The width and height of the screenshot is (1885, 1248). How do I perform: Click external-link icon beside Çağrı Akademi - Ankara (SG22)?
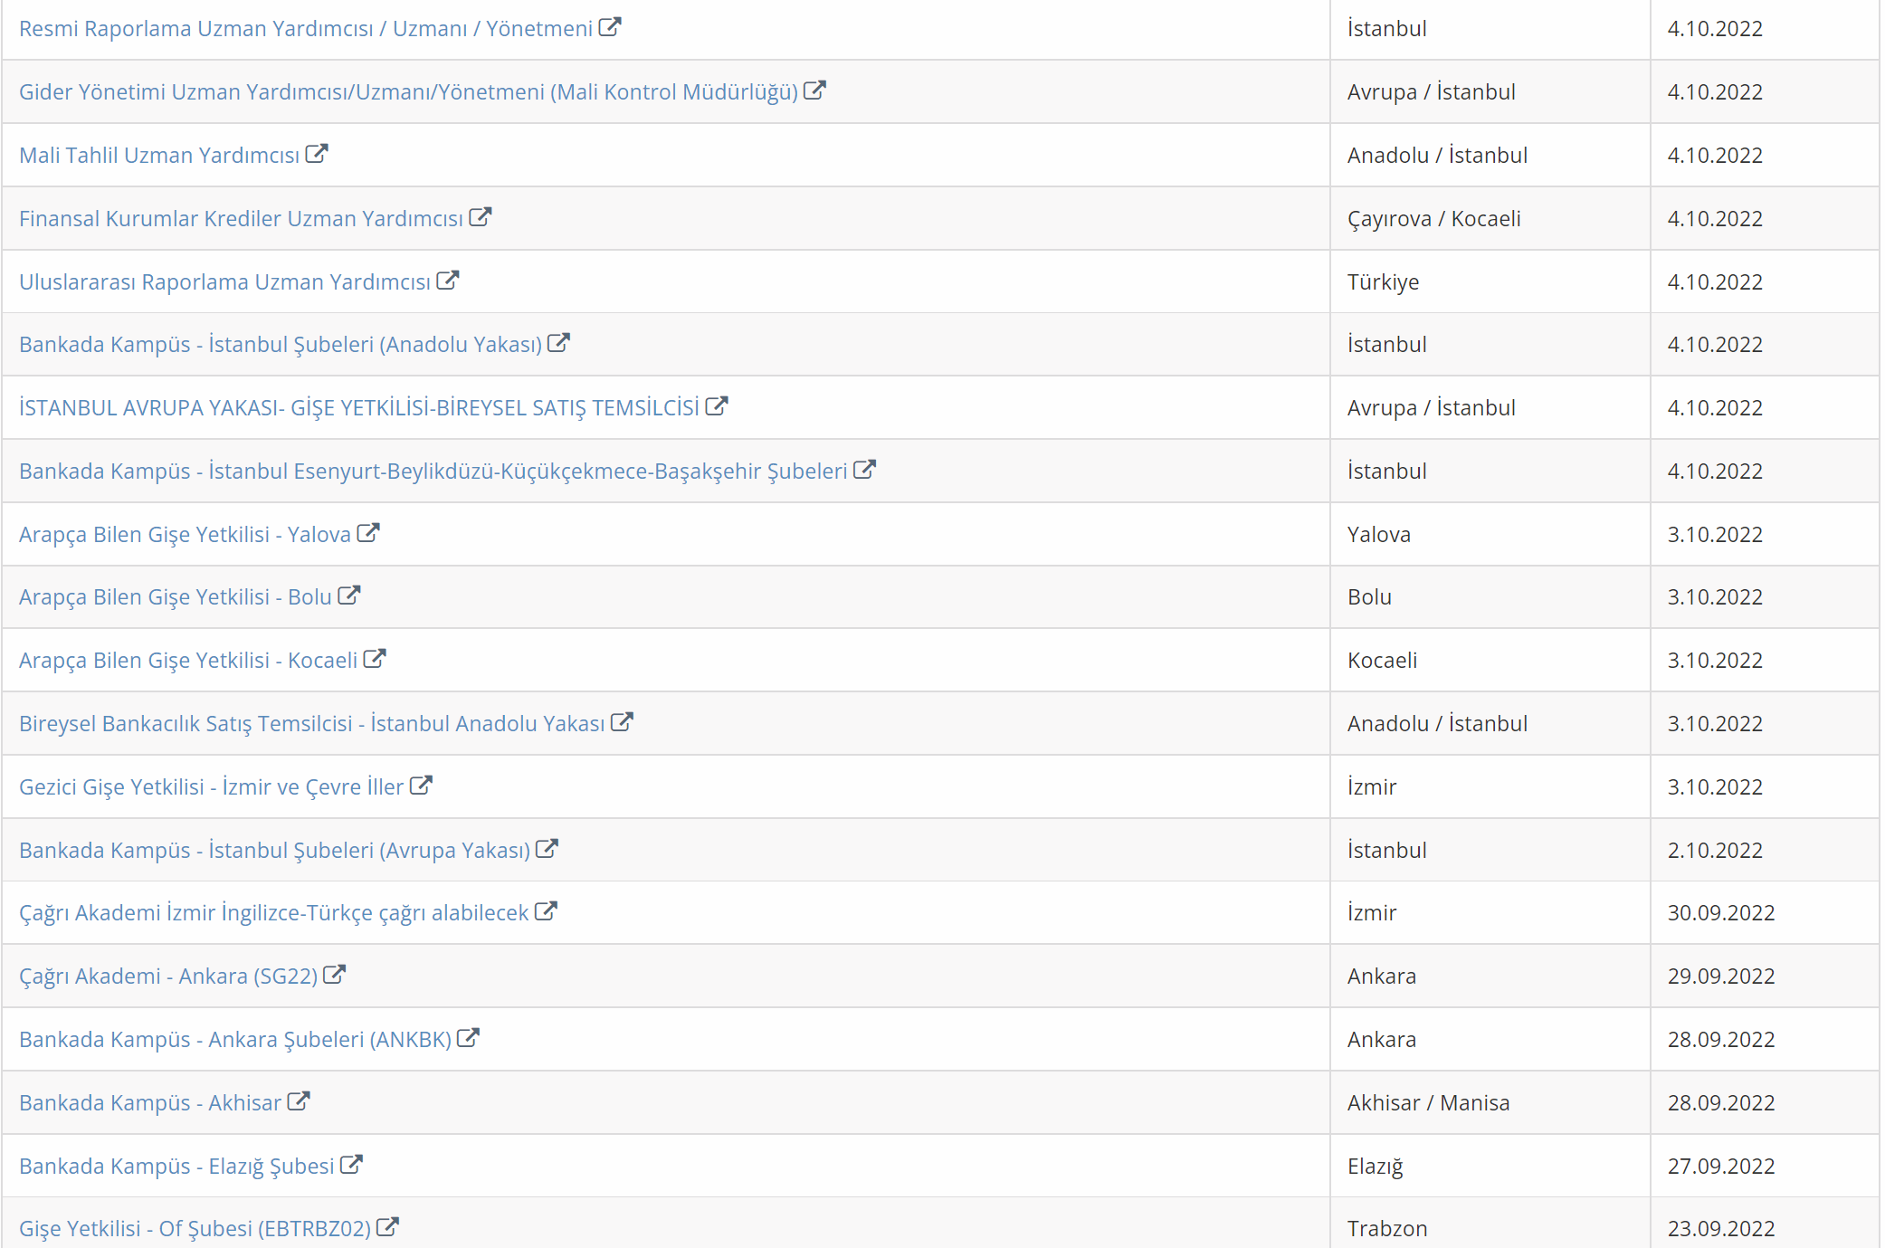[334, 975]
